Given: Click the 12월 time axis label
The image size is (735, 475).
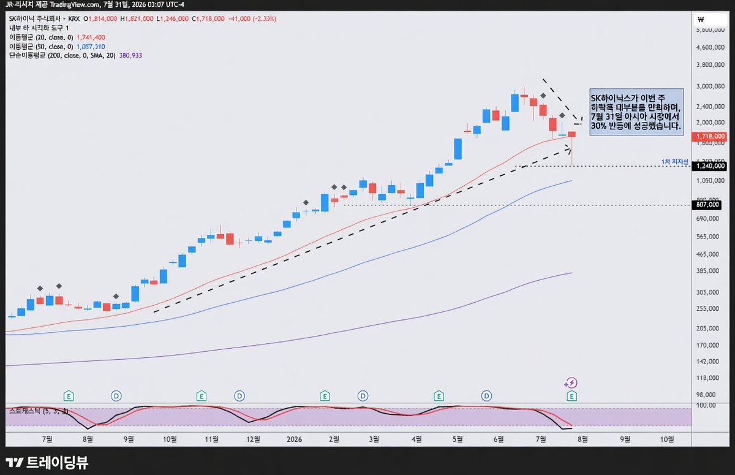Looking at the screenshot, I should (253, 439).
